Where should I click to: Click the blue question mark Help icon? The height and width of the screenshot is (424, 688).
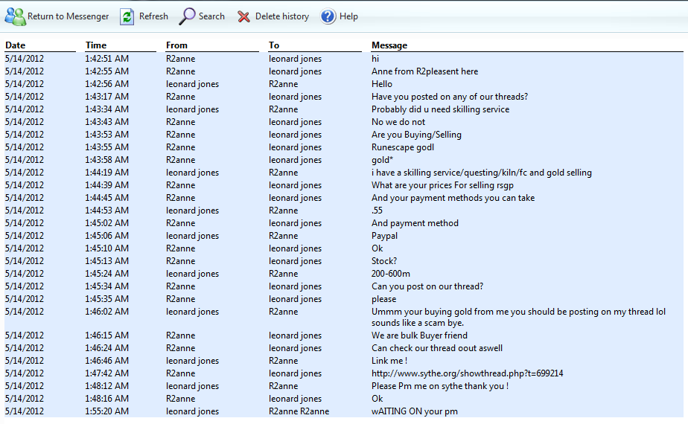(x=328, y=16)
